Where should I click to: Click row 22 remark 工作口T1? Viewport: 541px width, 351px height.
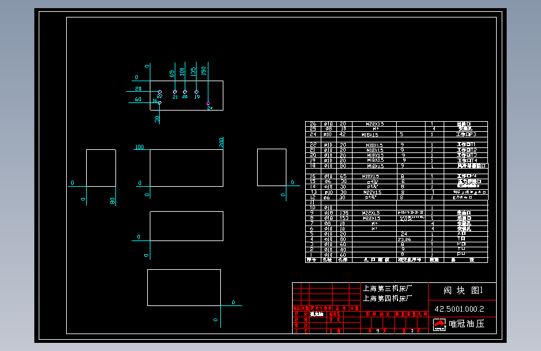click(x=467, y=145)
